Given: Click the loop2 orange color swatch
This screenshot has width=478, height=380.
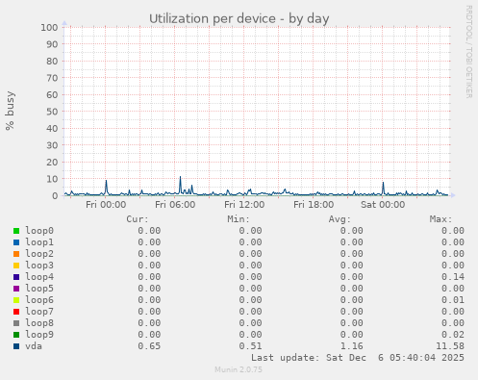Looking at the screenshot, I should coord(16,254).
